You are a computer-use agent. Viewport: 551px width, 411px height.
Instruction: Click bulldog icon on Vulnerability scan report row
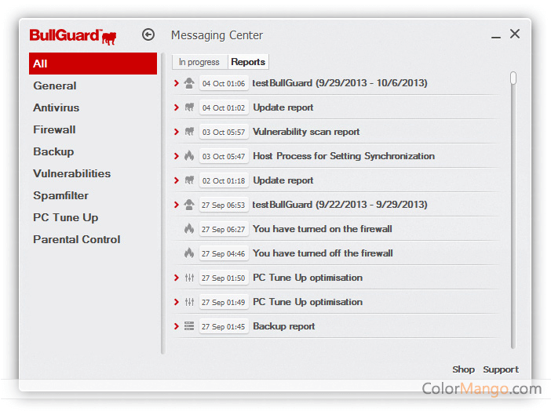189,132
